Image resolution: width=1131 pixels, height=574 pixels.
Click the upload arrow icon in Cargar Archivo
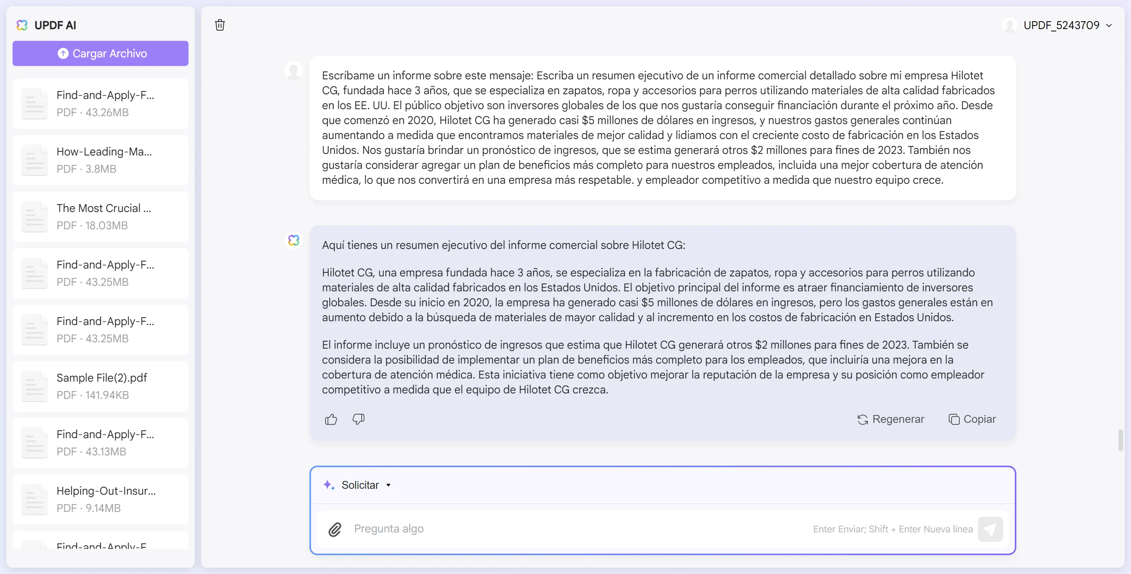coord(63,53)
